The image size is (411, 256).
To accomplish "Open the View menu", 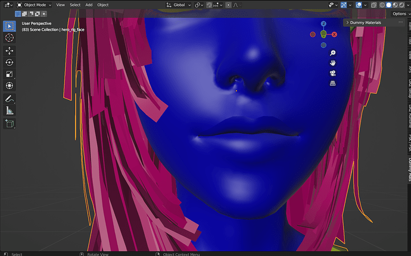I will click(x=60, y=5).
